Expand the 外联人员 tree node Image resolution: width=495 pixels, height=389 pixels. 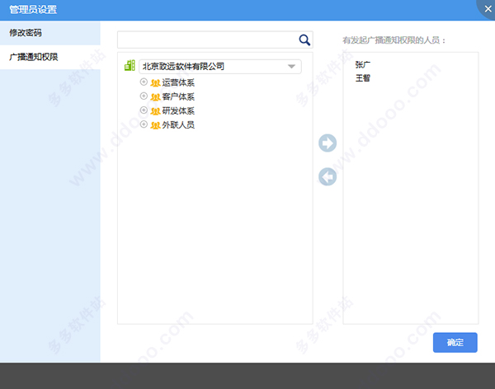pyautogui.click(x=144, y=124)
